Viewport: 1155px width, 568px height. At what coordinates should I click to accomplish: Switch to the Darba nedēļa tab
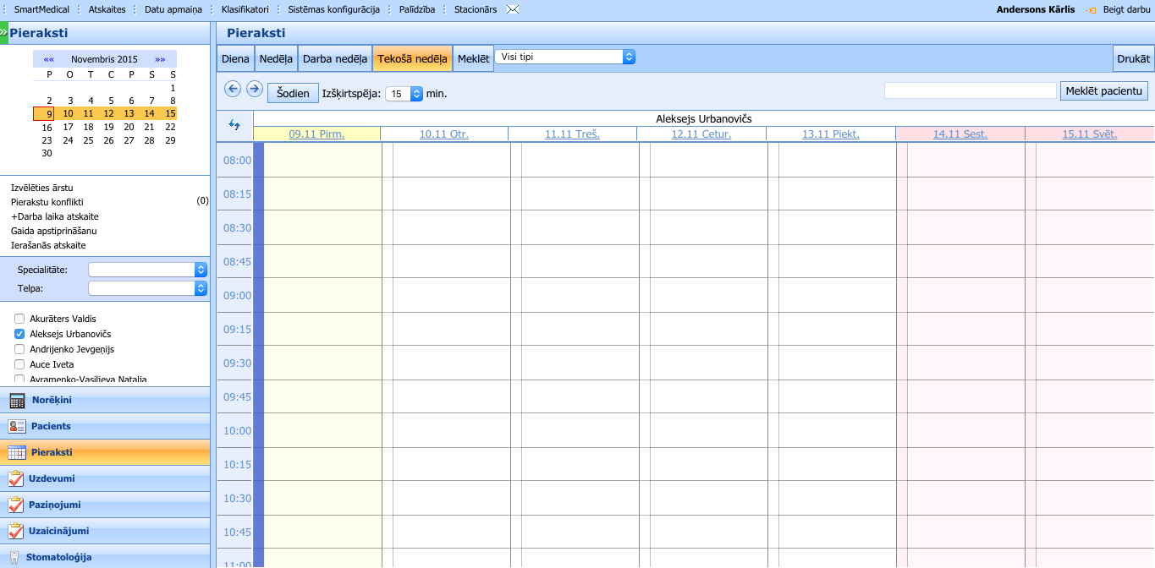[x=335, y=59]
